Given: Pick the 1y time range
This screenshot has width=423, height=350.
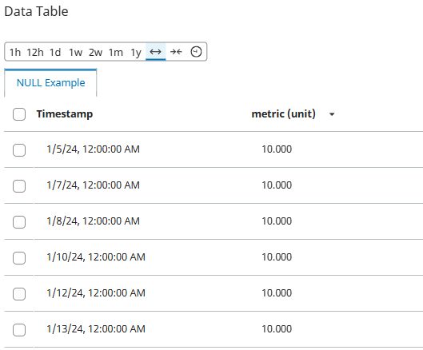Looking at the screenshot, I should point(136,52).
